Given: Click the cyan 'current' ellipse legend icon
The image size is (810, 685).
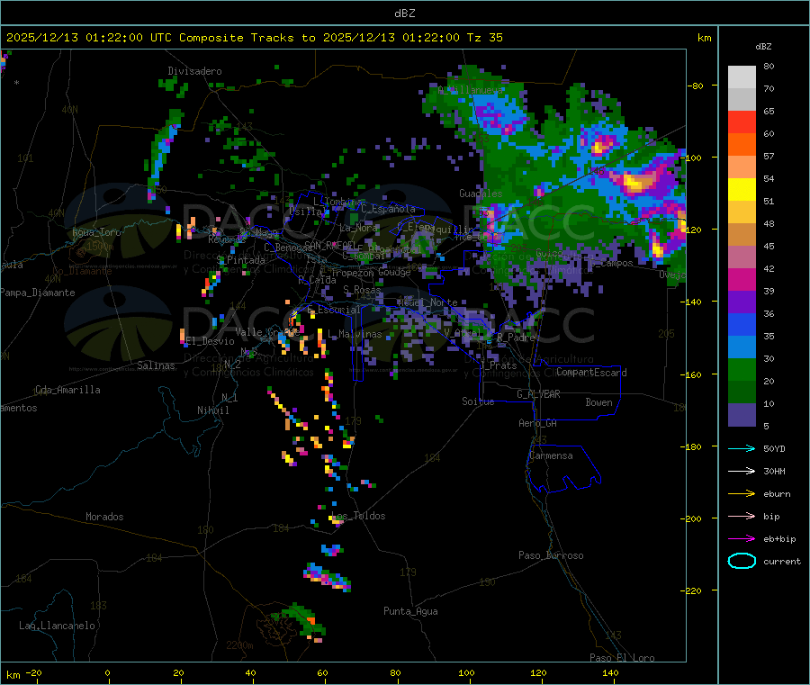Looking at the screenshot, I should [x=742, y=561].
